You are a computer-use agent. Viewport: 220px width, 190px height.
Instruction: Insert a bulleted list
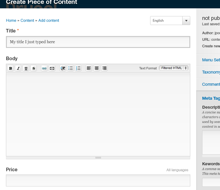(70, 68)
